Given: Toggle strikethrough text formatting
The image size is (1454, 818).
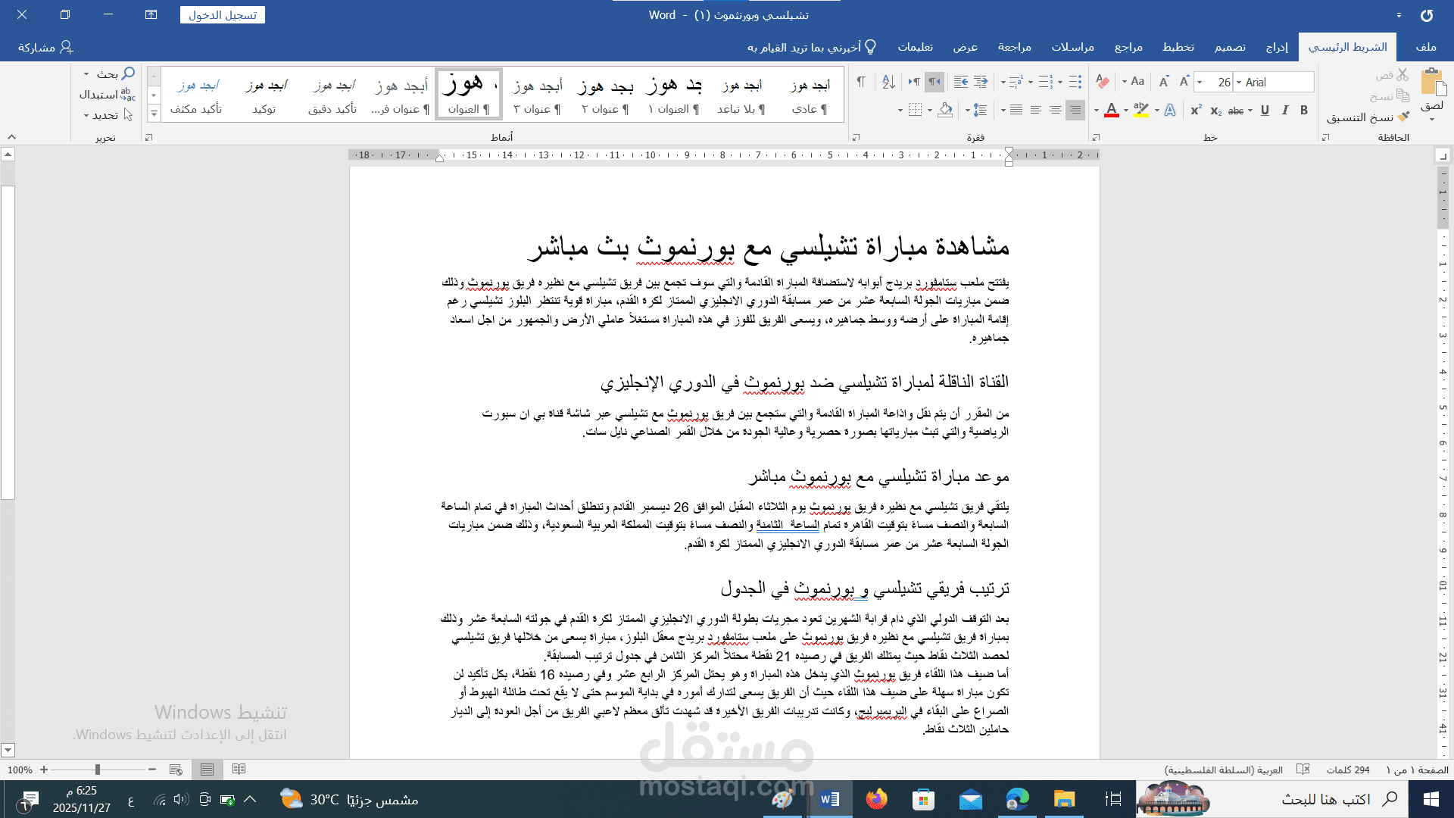Looking at the screenshot, I should click(1236, 111).
